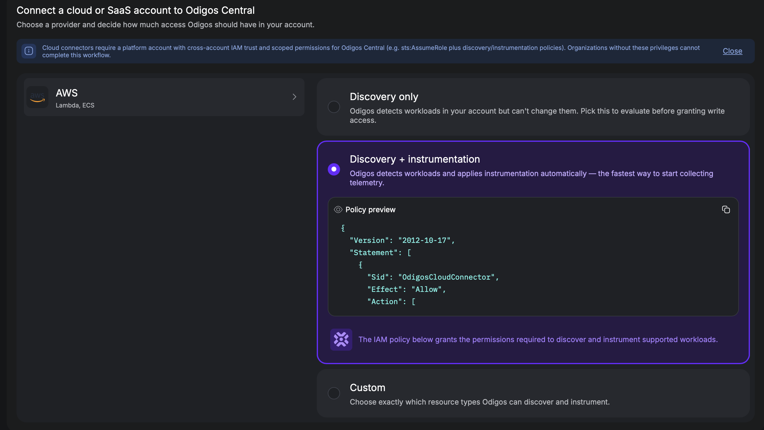Close the cloud connectors notice

click(x=732, y=51)
